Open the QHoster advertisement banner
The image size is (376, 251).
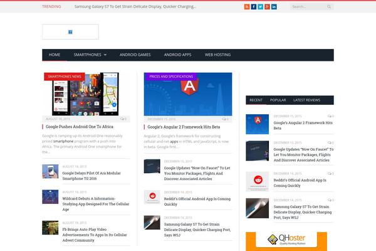(286, 241)
